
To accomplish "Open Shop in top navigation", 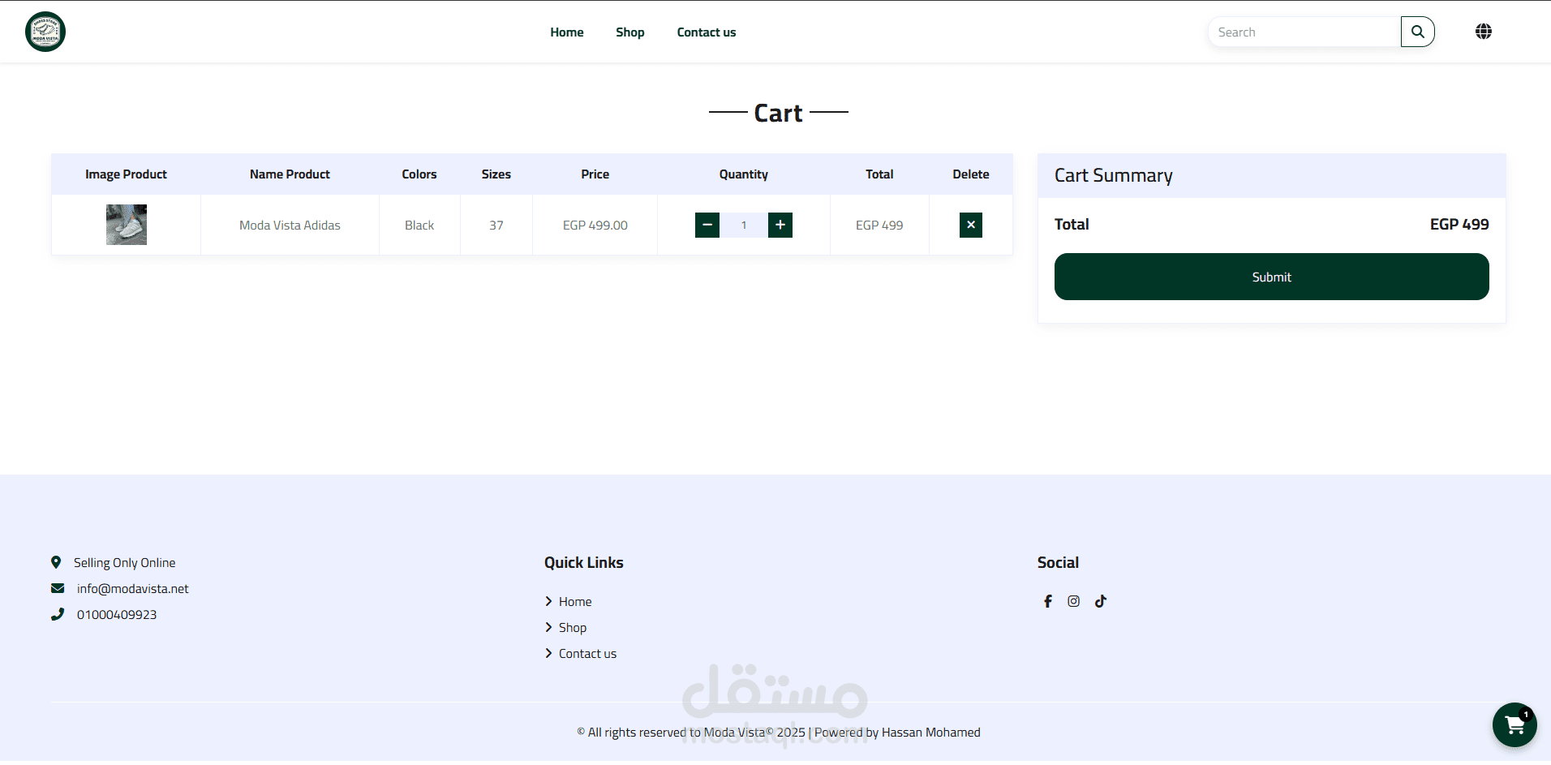I will [630, 32].
